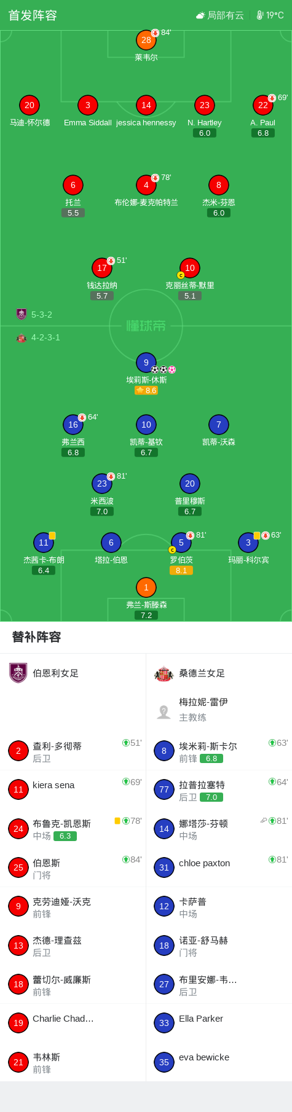
Task: Tap substitution marker 51' on player 17
Action: (x=117, y=260)
